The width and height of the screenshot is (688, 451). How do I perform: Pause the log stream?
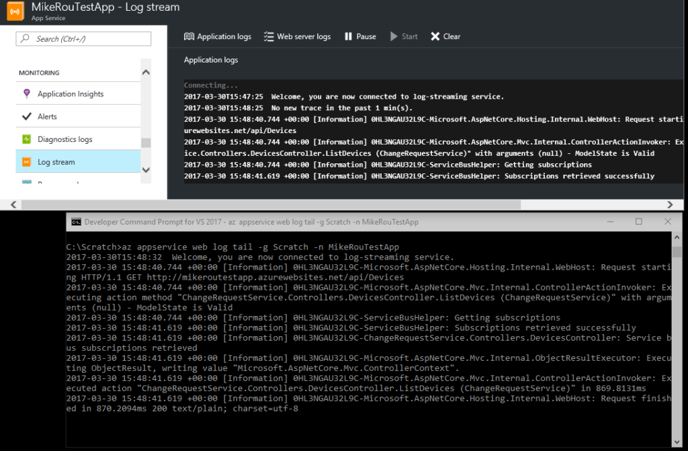tap(361, 36)
